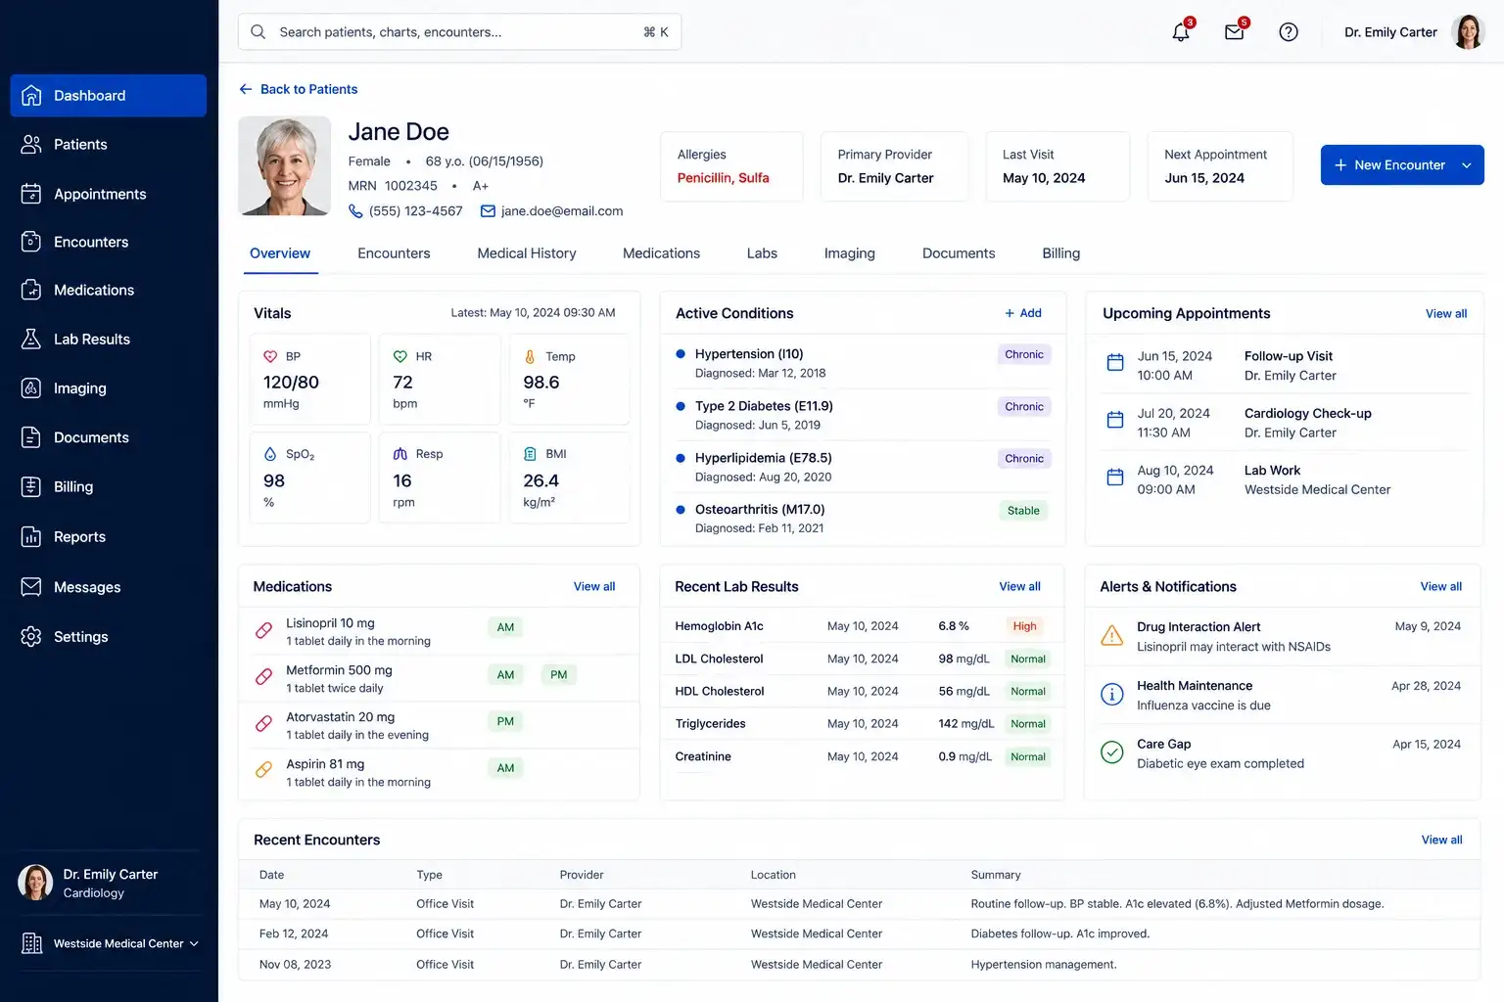View all Alerts & Notifications
Image resolution: width=1504 pixels, height=1002 pixels.
[1440, 587]
